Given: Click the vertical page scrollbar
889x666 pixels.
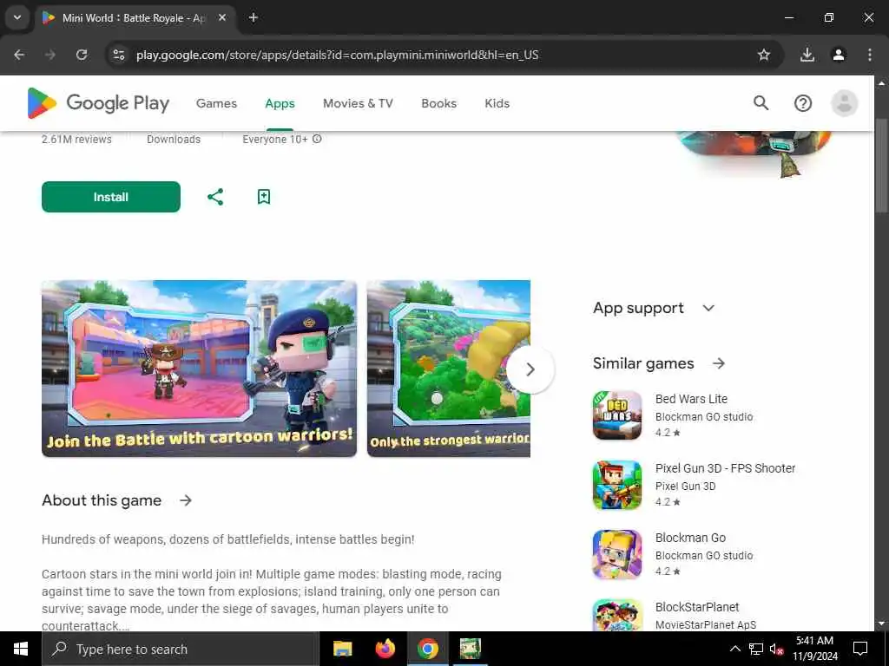Looking at the screenshot, I should [x=881, y=166].
